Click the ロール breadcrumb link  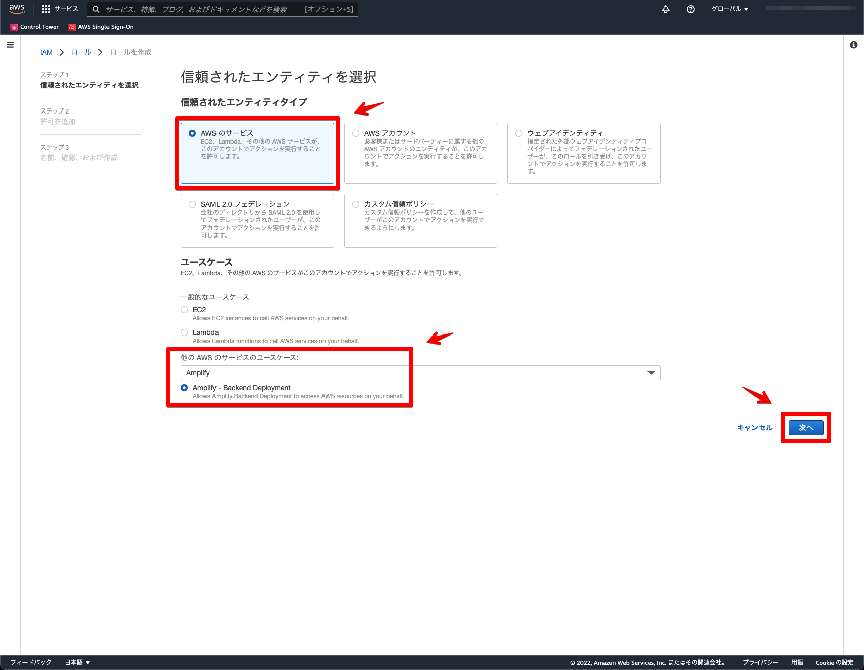tap(81, 52)
